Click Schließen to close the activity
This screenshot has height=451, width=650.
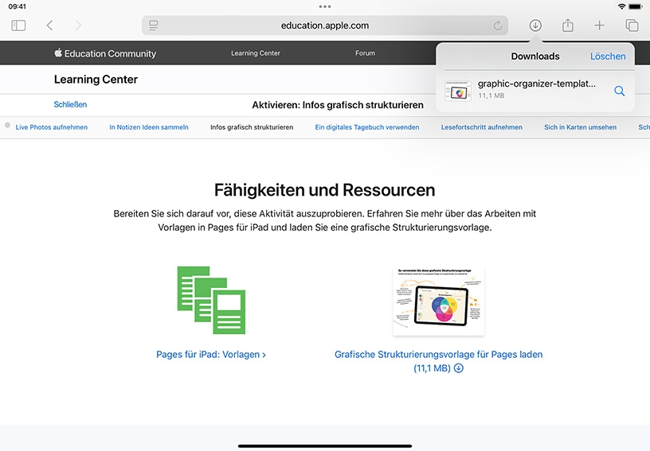pyautogui.click(x=70, y=105)
